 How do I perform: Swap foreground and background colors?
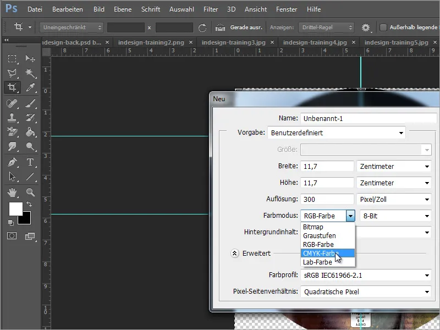click(x=29, y=204)
